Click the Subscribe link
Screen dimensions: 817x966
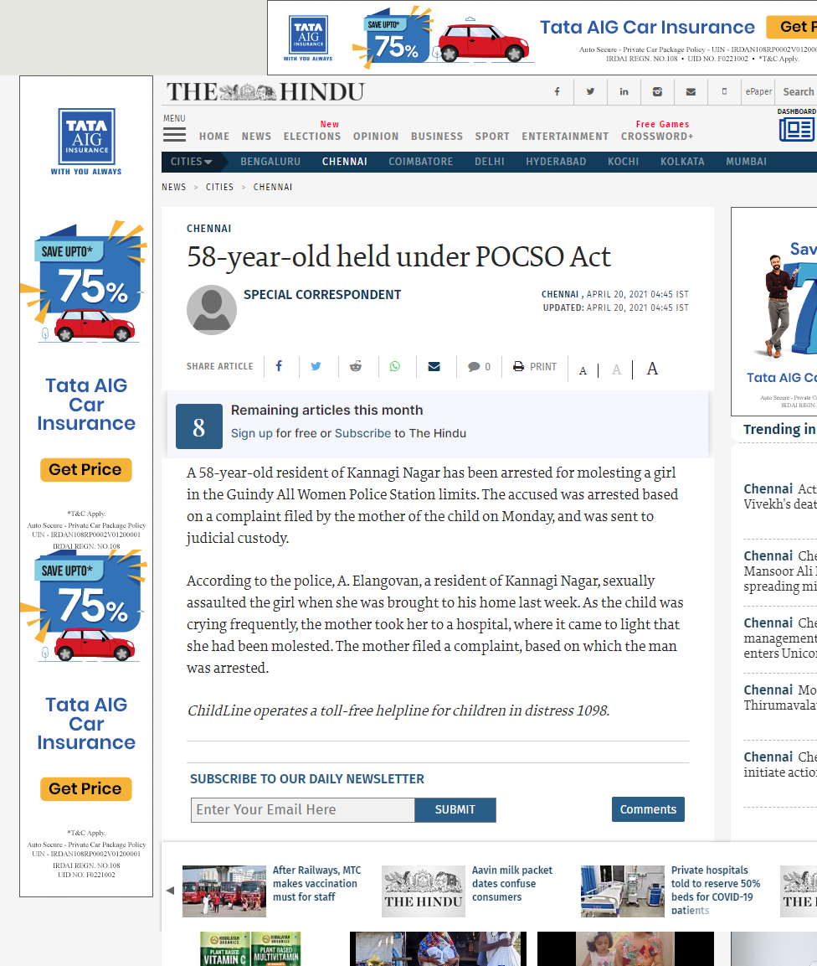pyautogui.click(x=362, y=433)
